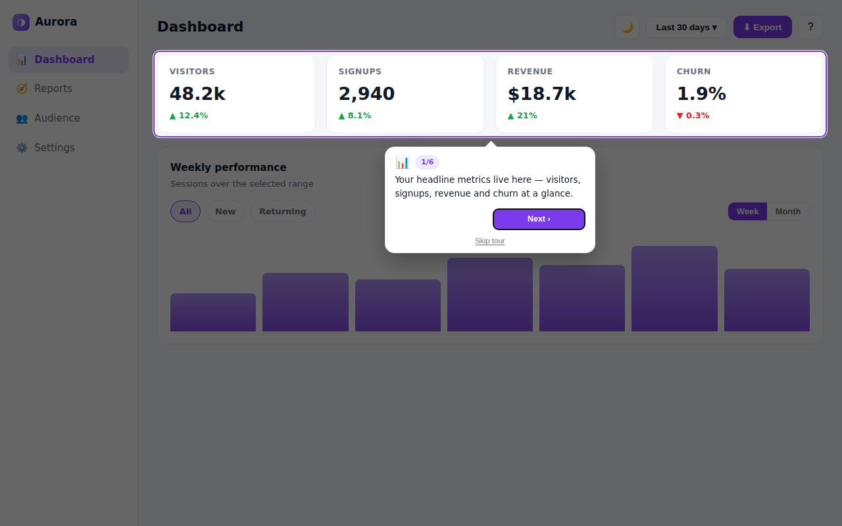Screen dimensions: 842x526
Task: Click the bar chart icon in tour popup
Action: pyautogui.click(x=403, y=162)
